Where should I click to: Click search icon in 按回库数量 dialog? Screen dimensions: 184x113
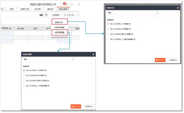tap(73, 59)
